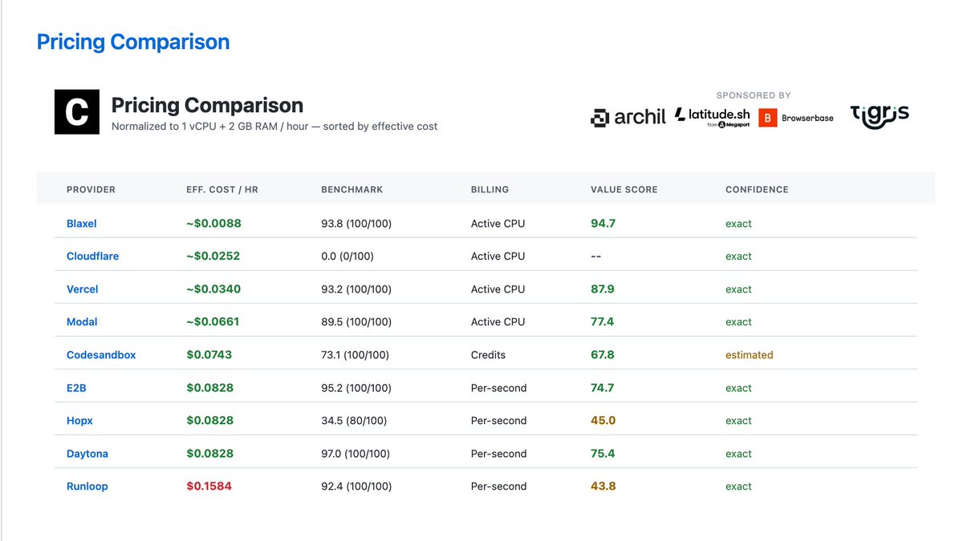Click value score 77.4
The image size is (963, 541).
point(602,322)
